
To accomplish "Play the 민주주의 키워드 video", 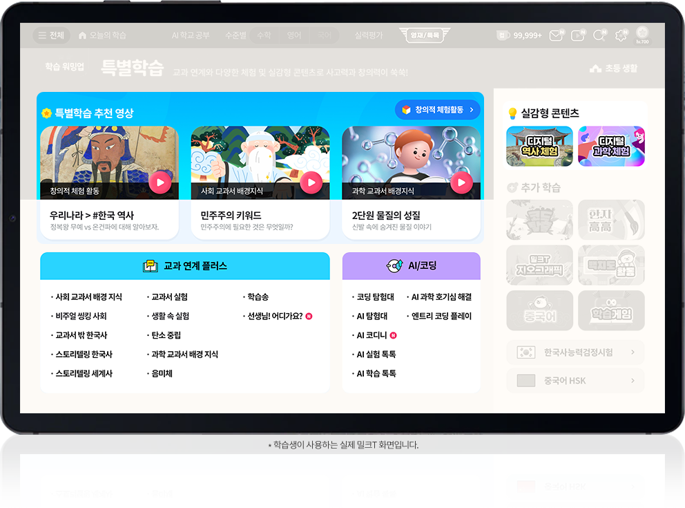I will pos(311,182).
